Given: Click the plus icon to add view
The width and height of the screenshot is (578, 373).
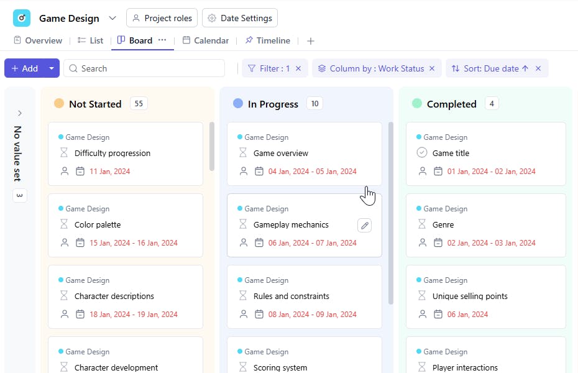Looking at the screenshot, I should (x=311, y=41).
